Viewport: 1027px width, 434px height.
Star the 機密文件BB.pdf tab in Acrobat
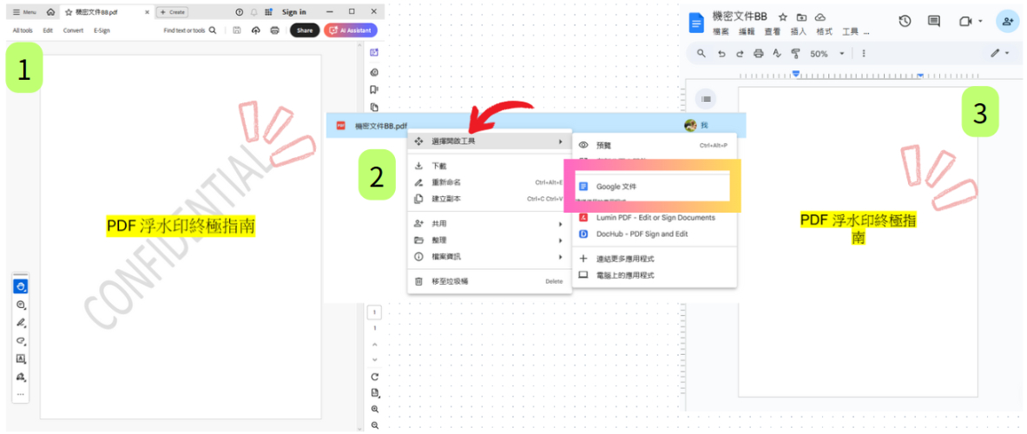pos(68,12)
